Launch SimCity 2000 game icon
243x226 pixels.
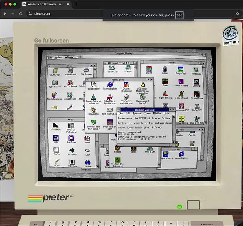(197, 108)
